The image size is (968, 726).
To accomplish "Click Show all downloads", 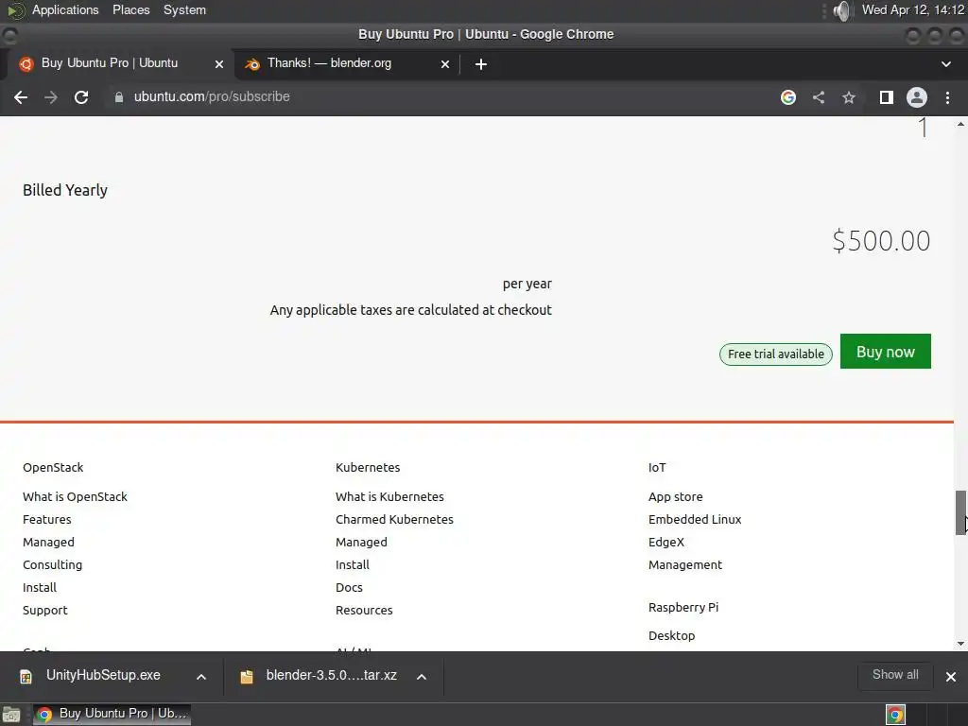I will [x=895, y=675].
